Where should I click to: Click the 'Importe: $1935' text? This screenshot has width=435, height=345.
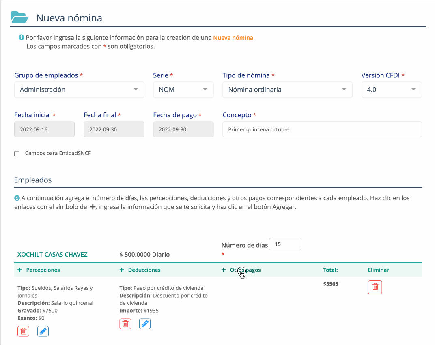point(139,311)
